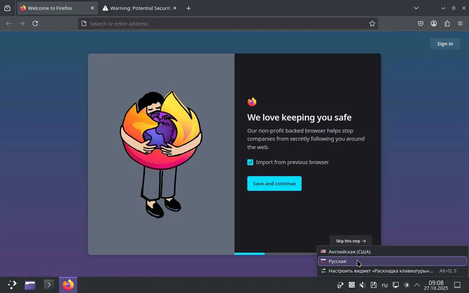Go back one page
This screenshot has width=469, height=293.
click(9, 23)
